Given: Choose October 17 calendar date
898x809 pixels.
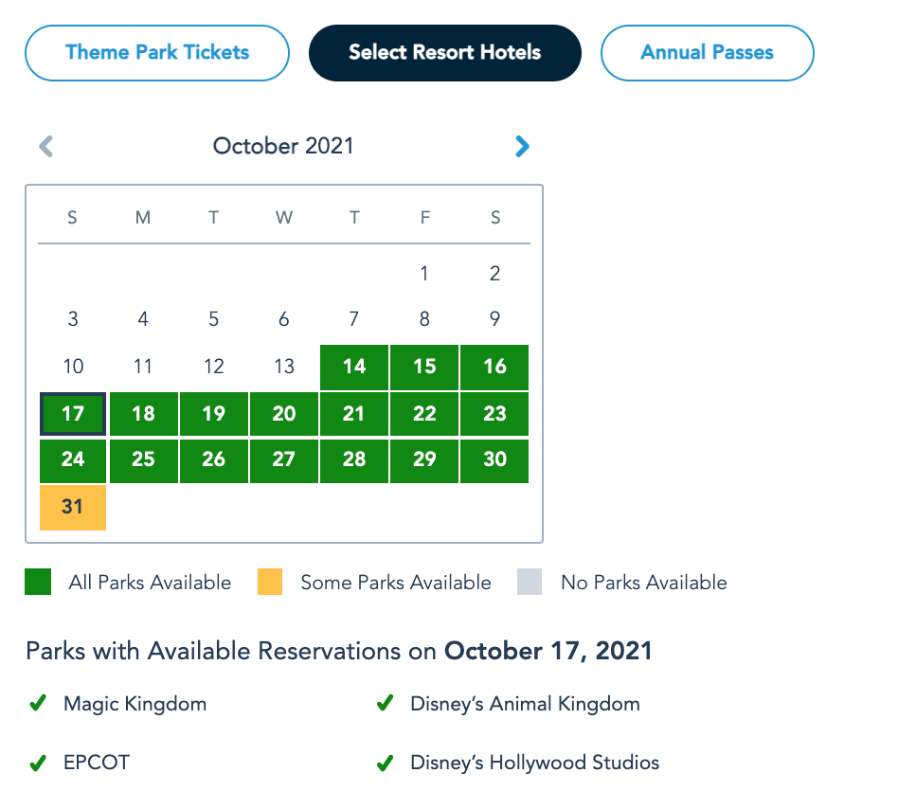Looking at the screenshot, I should point(73,414).
